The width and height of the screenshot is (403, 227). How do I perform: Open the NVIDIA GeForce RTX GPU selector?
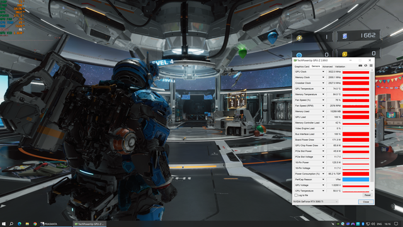click(315, 202)
